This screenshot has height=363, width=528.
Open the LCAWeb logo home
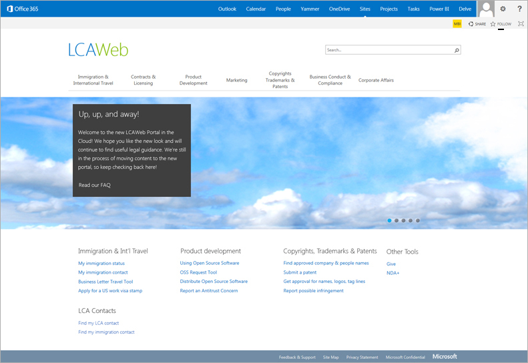click(98, 50)
